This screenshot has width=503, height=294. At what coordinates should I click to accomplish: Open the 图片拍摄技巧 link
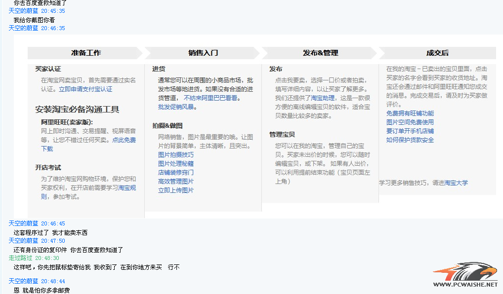pos(176,155)
